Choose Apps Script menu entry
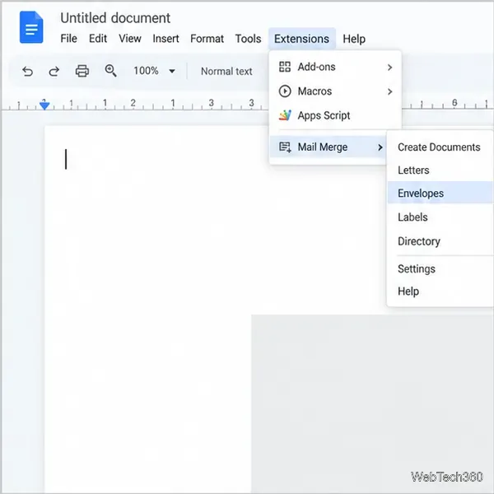The height and width of the screenshot is (494, 494). [x=335, y=115]
